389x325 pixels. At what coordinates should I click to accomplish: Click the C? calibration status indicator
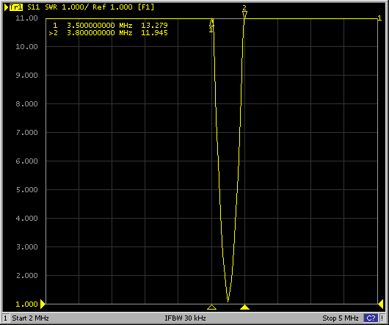point(371,318)
